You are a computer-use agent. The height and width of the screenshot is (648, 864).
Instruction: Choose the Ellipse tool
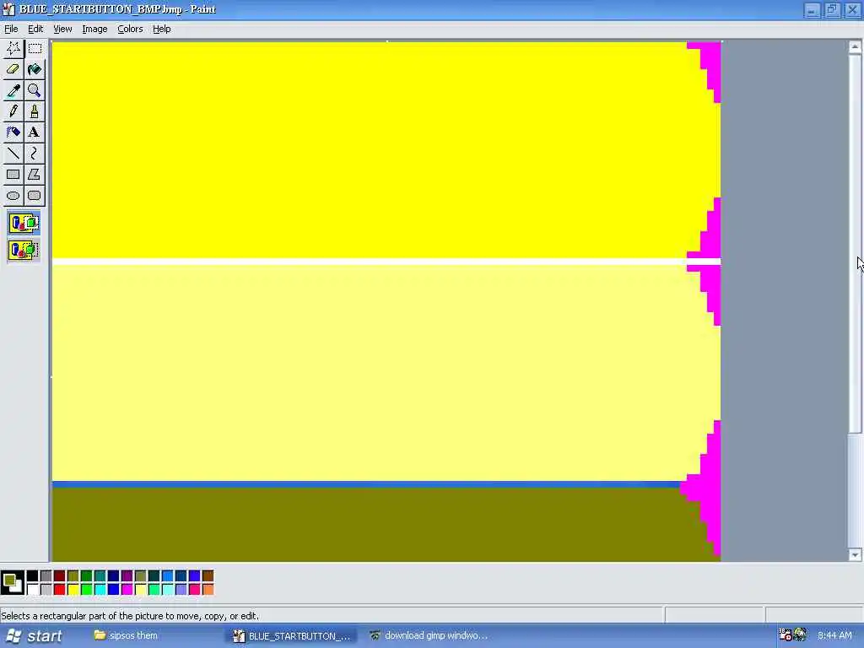click(13, 196)
